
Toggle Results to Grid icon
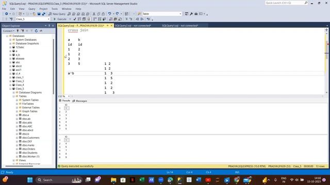click(x=115, y=19)
